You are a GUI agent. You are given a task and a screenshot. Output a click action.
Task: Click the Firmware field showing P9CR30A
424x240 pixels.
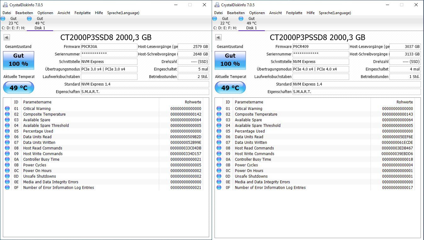(109, 47)
